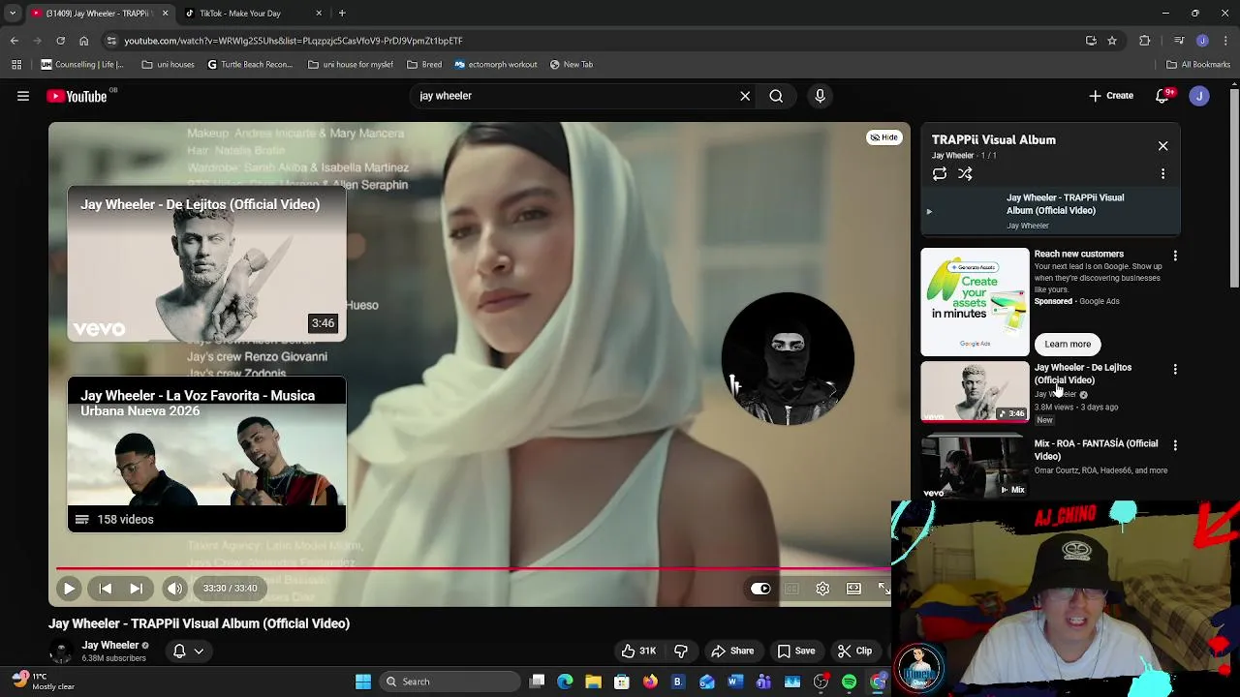The width and height of the screenshot is (1240, 697).
Task: Toggle loop playlist in TRAPPii Visual Album panel
Action: pos(940,173)
